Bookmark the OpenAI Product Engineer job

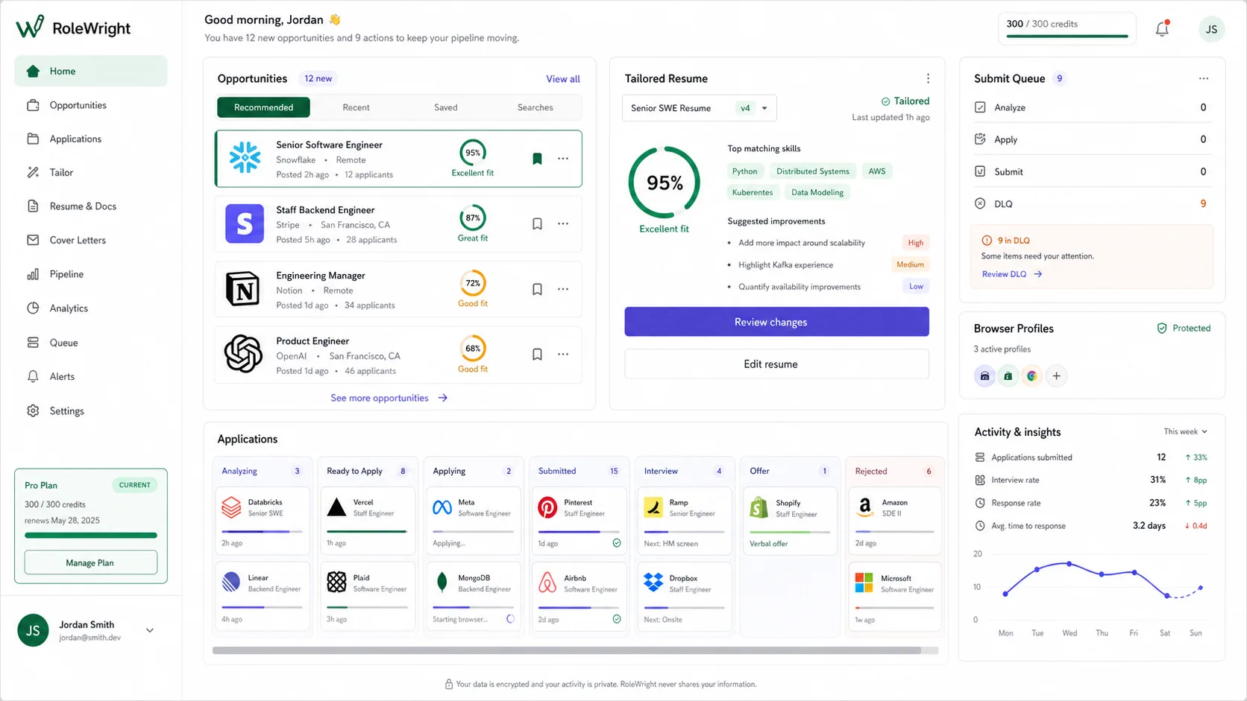(x=537, y=355)
